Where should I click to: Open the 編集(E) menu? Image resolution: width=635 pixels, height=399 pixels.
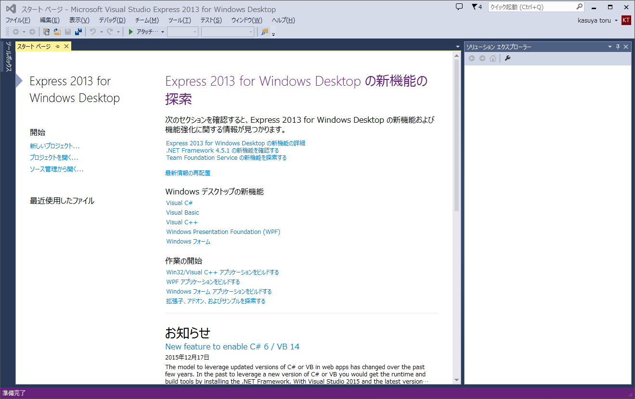pyautogui.click(x=50, y=20)
